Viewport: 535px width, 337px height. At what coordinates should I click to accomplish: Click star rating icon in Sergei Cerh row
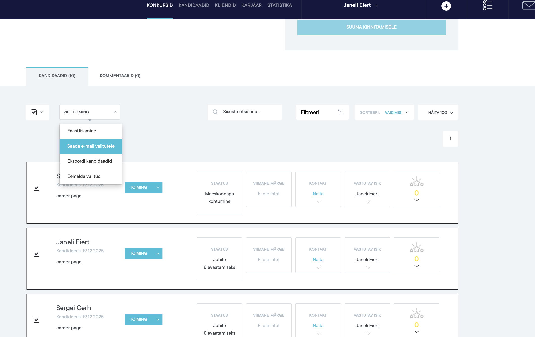(x=417, y=314)
